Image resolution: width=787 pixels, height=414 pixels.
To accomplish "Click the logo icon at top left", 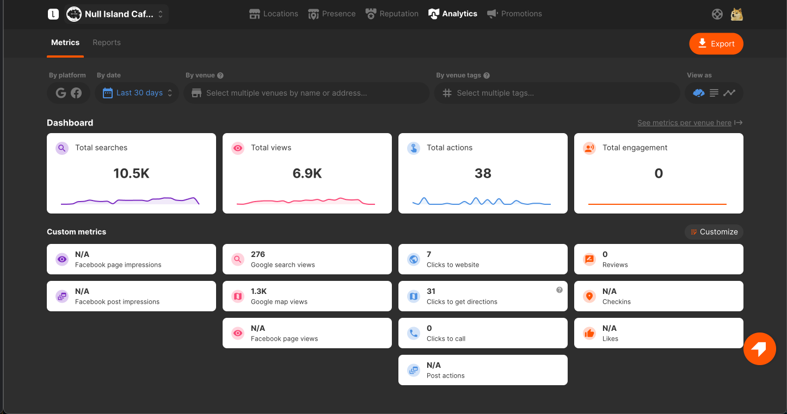I will 53,14.
